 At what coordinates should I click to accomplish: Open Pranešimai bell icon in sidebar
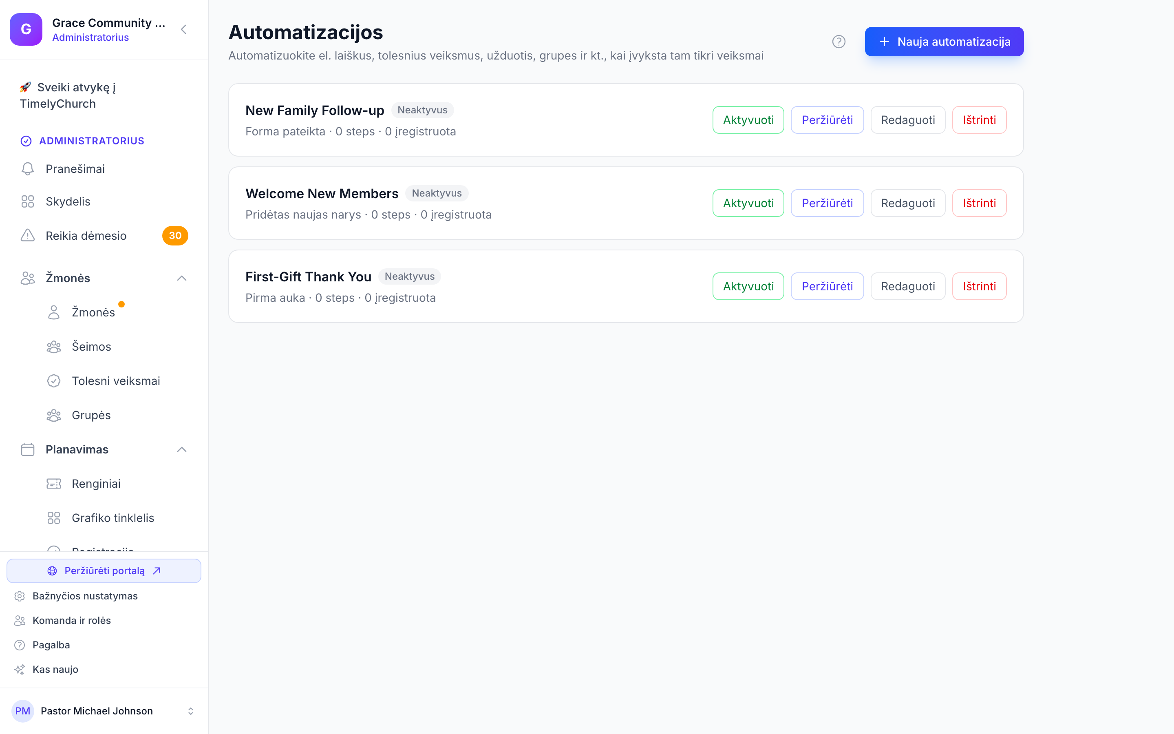28,168
